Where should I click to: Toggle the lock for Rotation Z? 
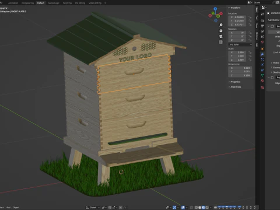tap(250, 40)
